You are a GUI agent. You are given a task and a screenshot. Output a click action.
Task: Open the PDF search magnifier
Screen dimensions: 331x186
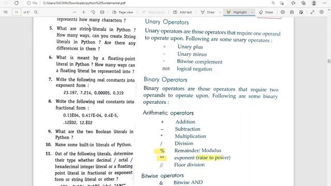click(36, 12)
